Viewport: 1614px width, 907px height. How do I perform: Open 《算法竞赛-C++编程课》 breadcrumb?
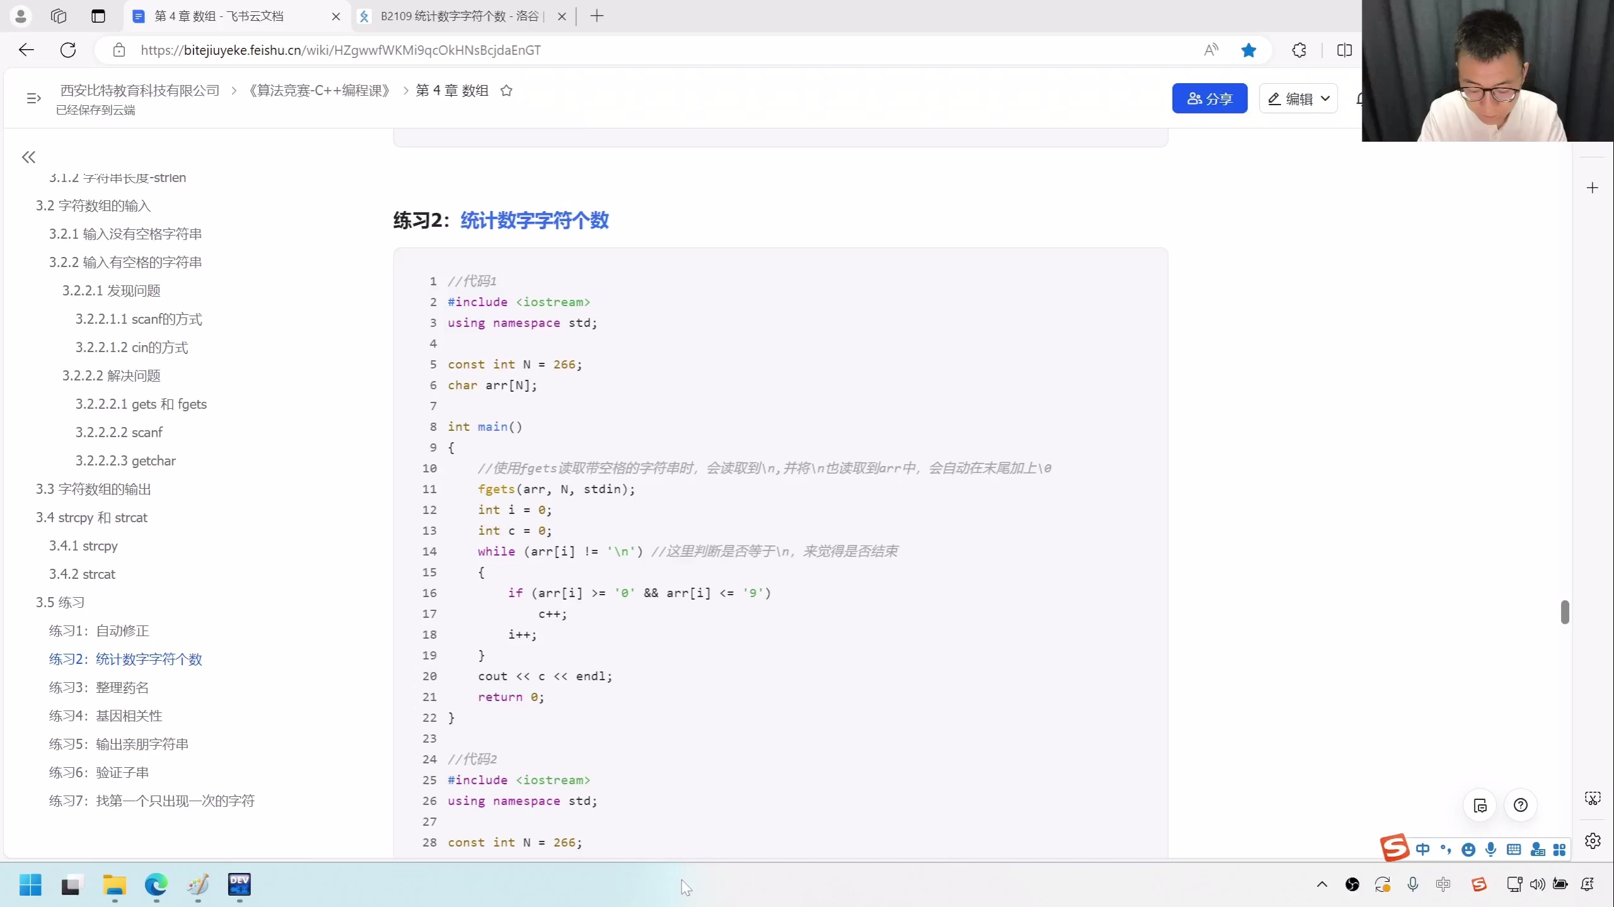pos(319,91)
